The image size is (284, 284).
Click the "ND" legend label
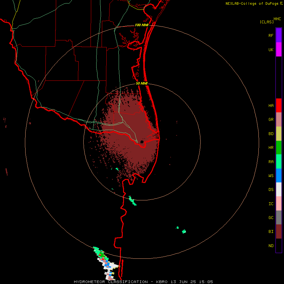coord(271,246)
